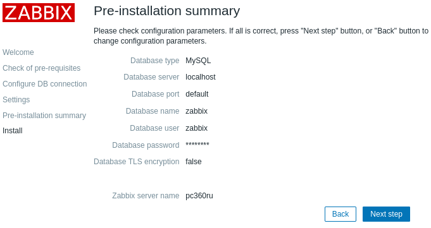Click the Pre-installation summary heading
This screenshot has width=431, height=228.
click(x=167, y=11)
